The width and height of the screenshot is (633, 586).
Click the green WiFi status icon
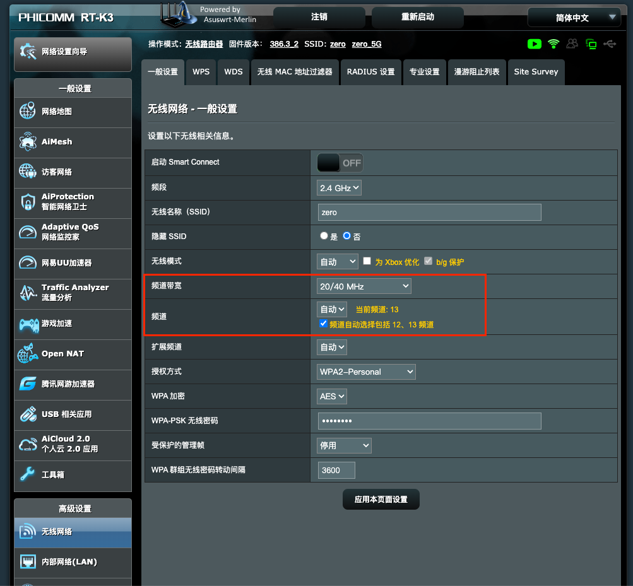pos(553,44)
